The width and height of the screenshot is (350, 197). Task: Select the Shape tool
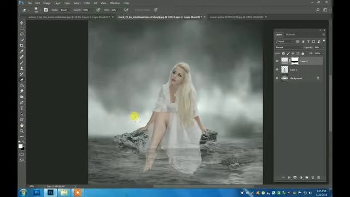pos(22,120)
